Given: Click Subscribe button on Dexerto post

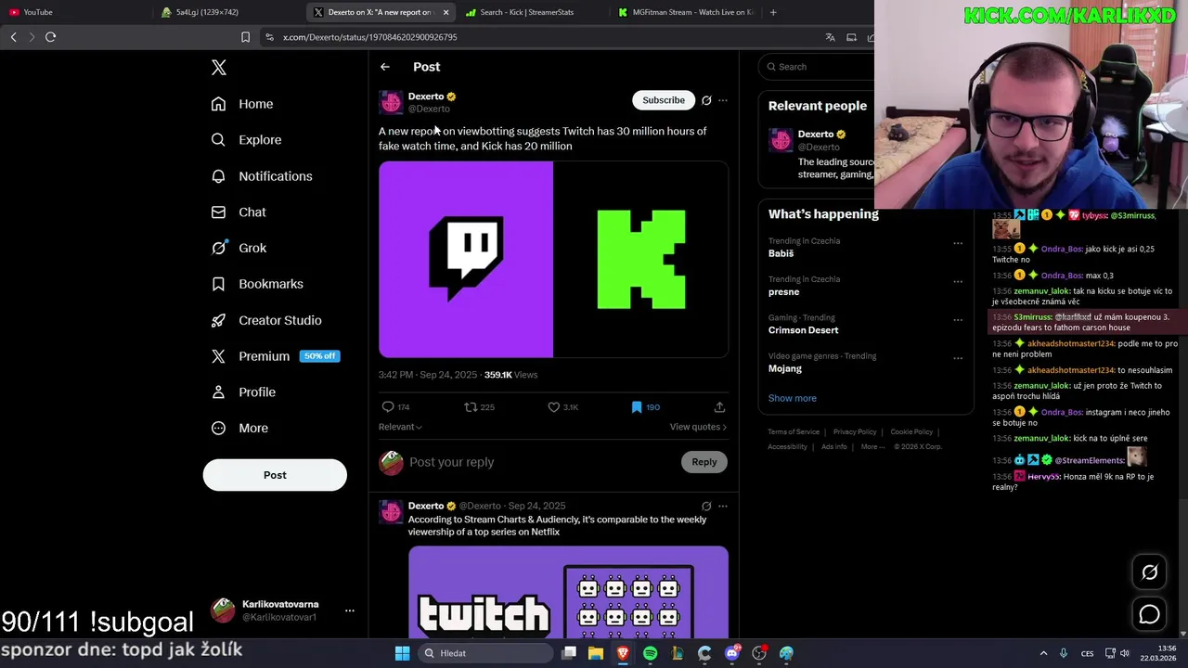Looking at the screenshot, I should 664,100.
